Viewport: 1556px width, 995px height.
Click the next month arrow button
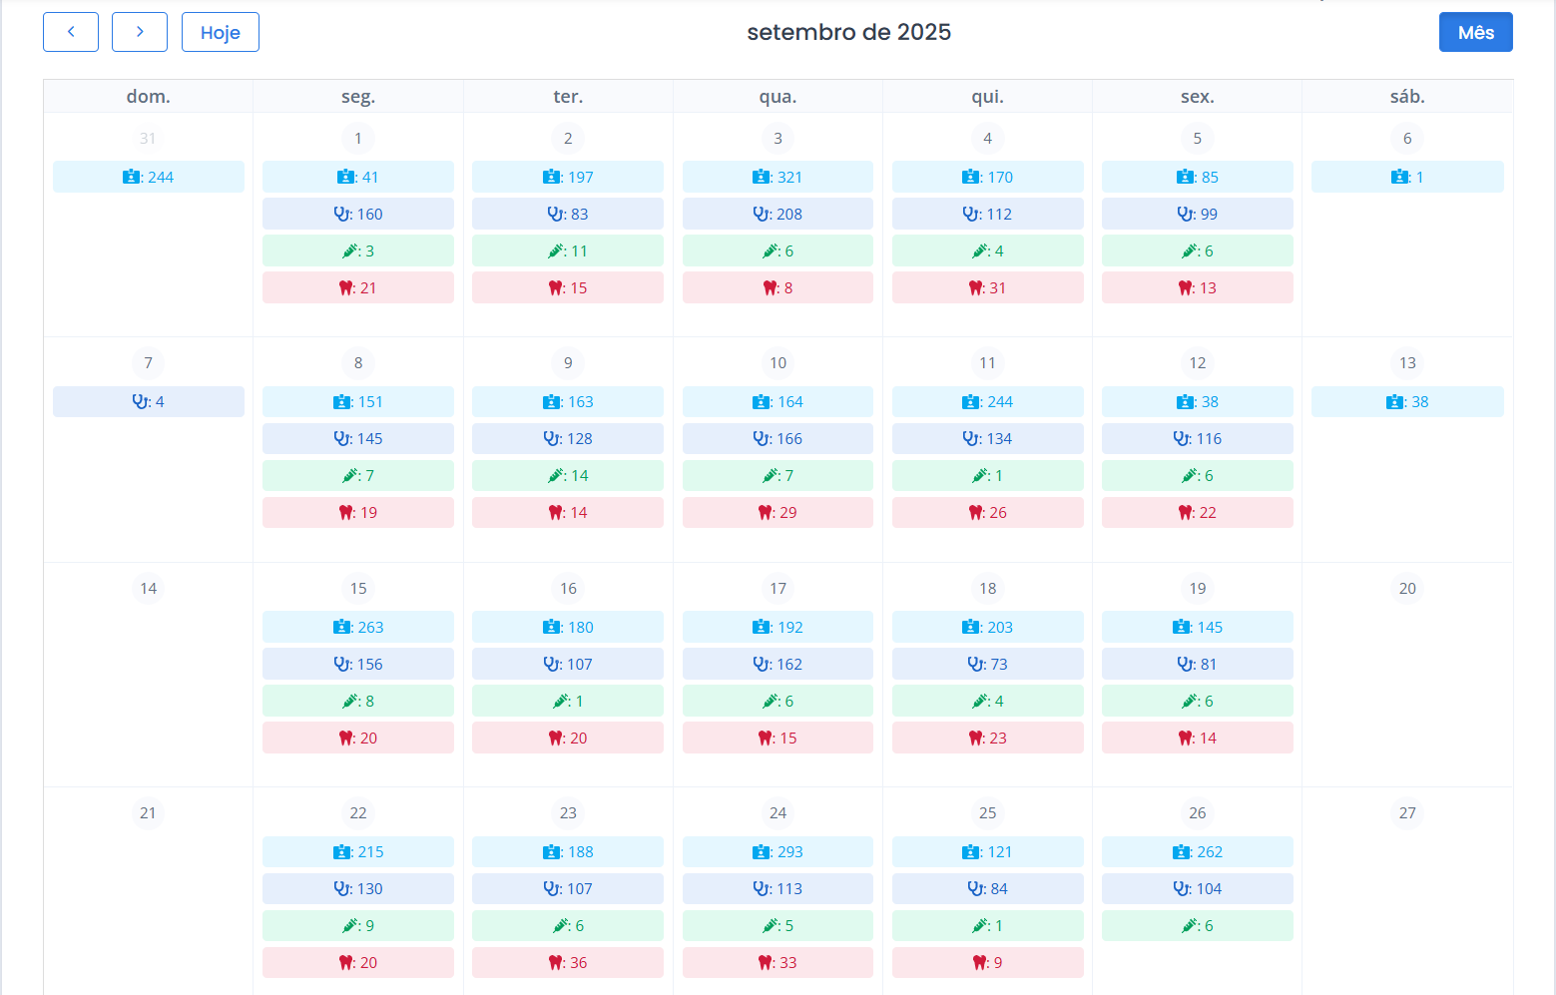coord(139,32)
